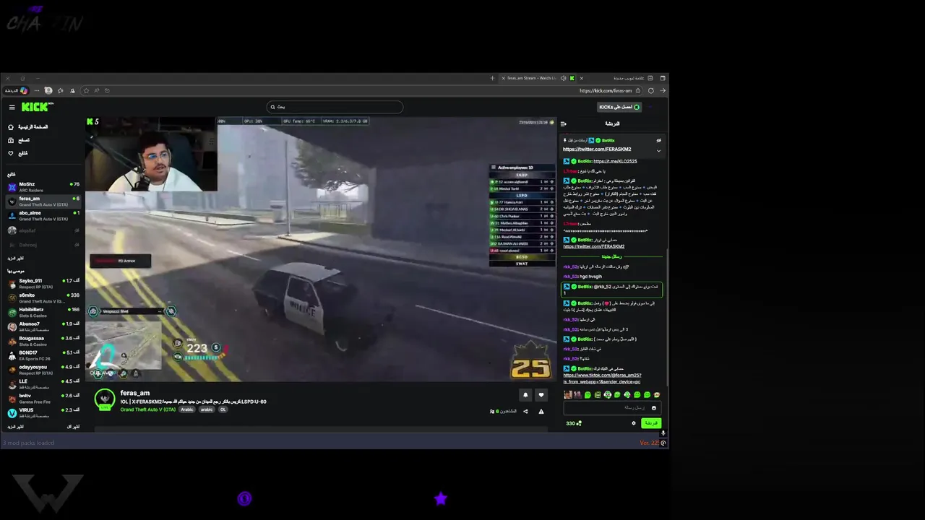
Task: Open HabibiBetz recommended channel
Action: 43,312
